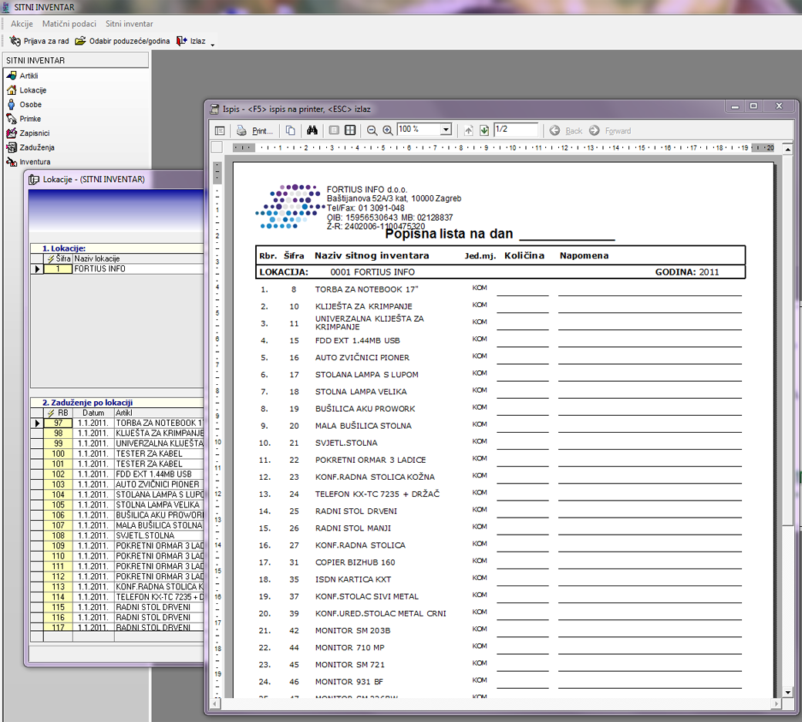Click the binoculars find icon
802x722 pixels.
tap(312, 130)
